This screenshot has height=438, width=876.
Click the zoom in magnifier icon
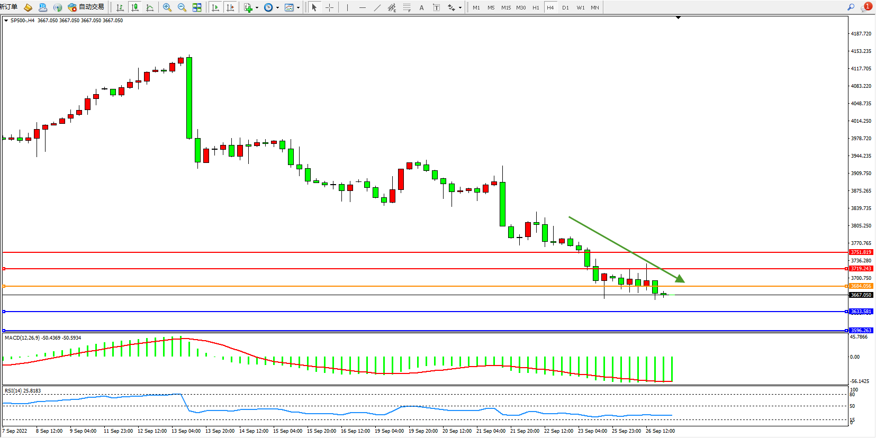(x=167, y=7)
